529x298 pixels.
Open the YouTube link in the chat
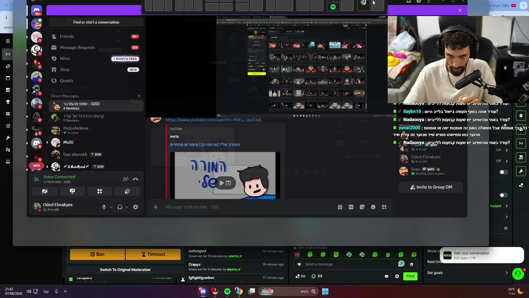[213, 120]
